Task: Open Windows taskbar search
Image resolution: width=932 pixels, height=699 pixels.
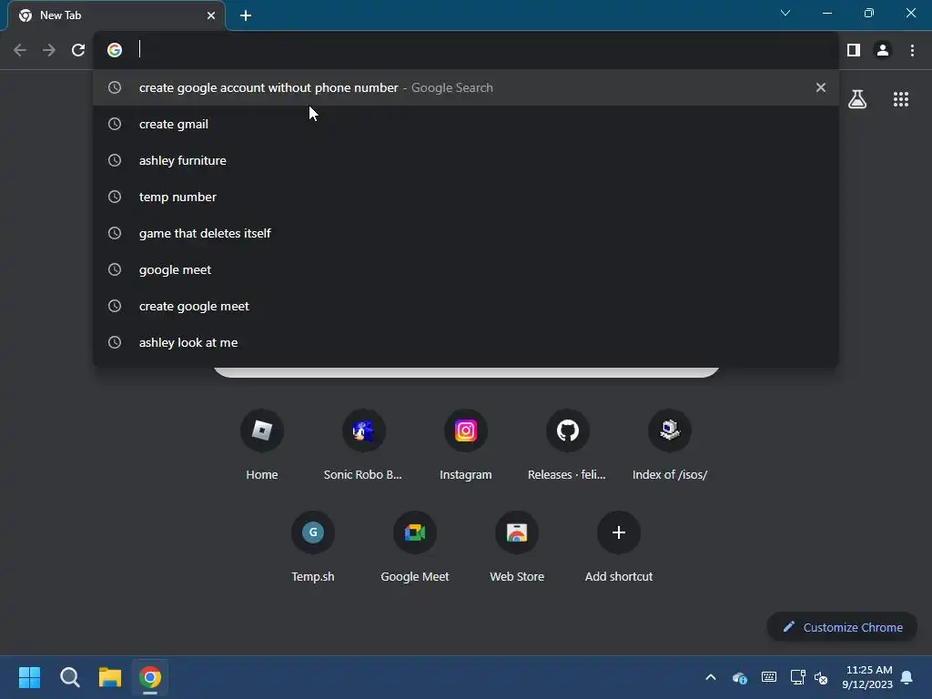Action: [69, 677]
